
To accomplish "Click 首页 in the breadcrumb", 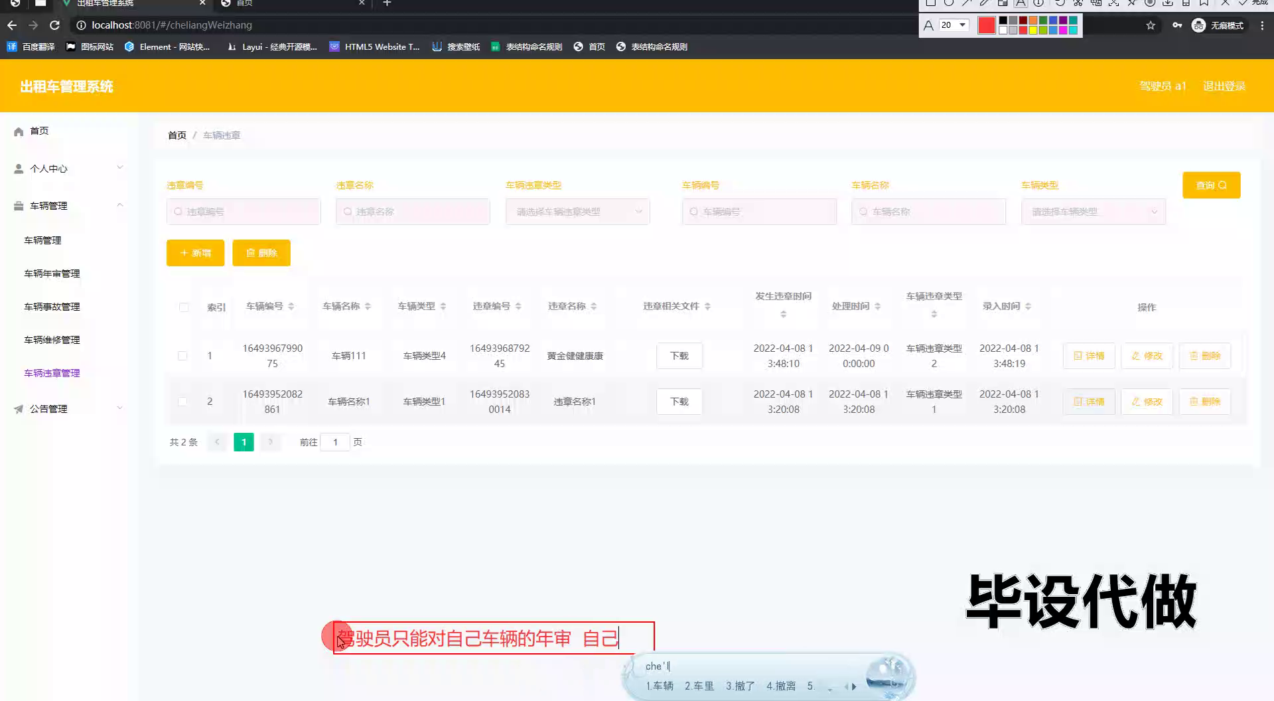I will (x=177, y=135).
